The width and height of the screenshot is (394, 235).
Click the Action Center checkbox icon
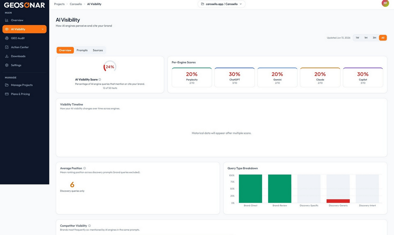[x=7, y=47]
